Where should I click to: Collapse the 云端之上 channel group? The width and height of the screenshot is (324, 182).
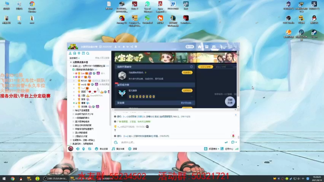click(x=71, y=66)
